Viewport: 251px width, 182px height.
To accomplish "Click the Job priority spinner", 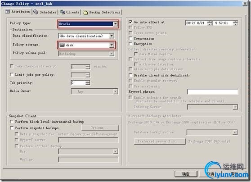I will [x=88, y=83].
